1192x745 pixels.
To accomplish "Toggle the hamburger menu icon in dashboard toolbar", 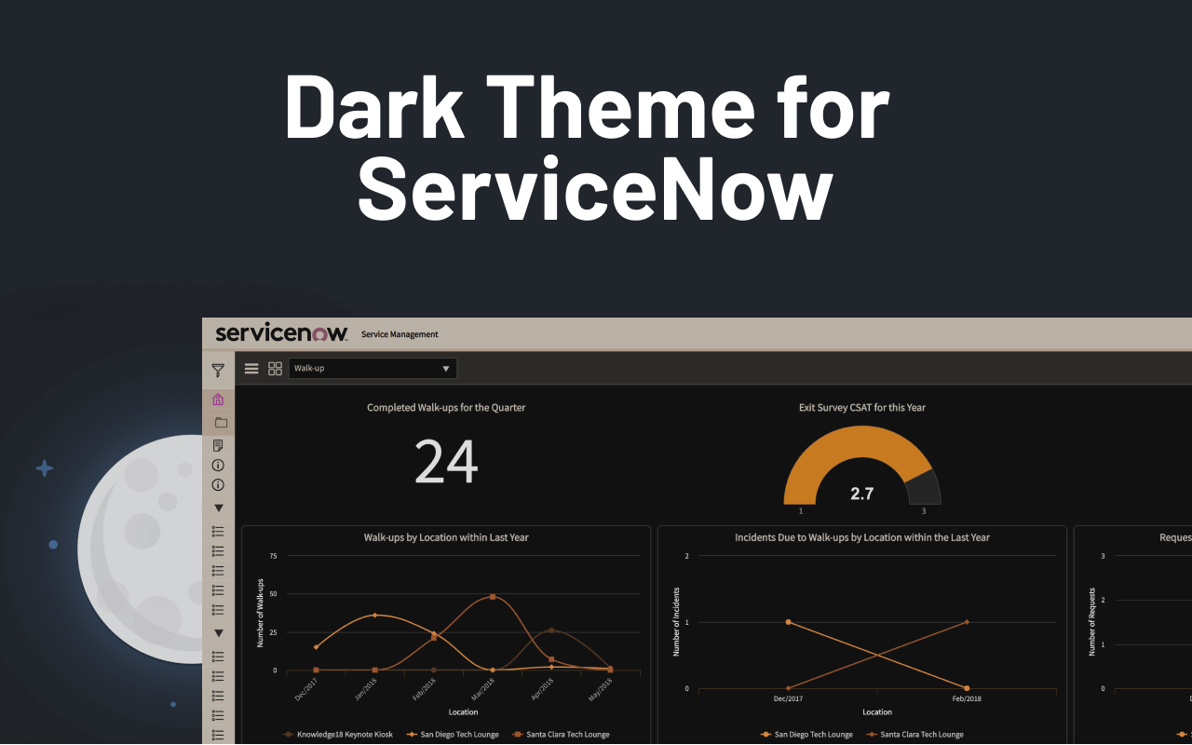I will coord(251,369).
